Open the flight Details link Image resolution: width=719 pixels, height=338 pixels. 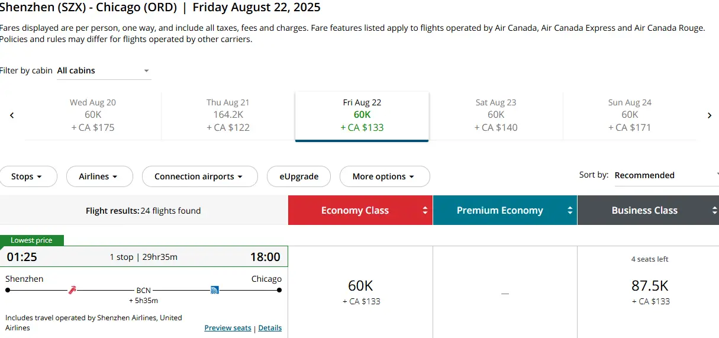tap(270, 328)
